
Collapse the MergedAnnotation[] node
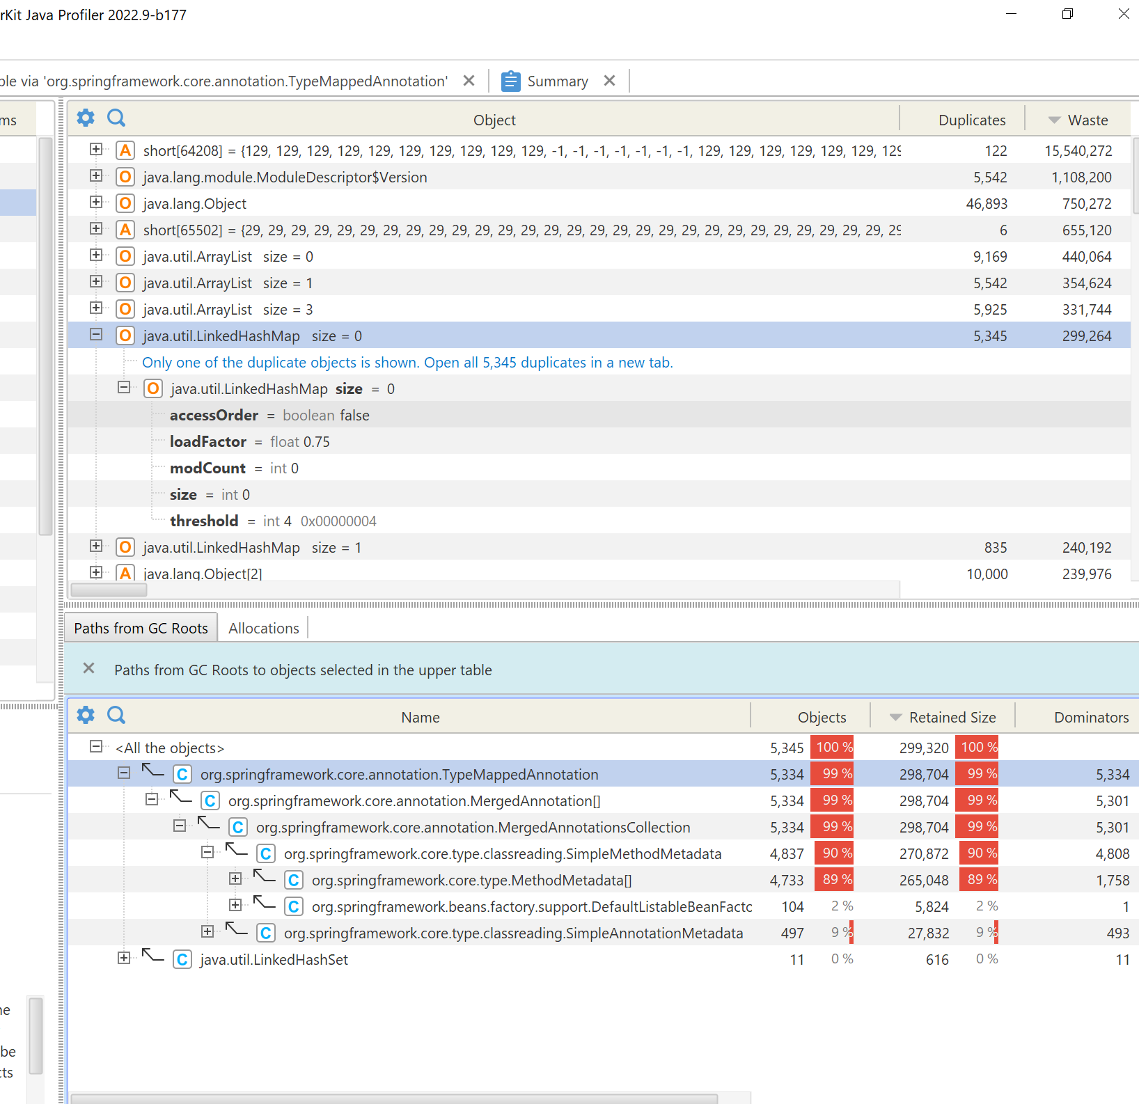coord(152,799)
